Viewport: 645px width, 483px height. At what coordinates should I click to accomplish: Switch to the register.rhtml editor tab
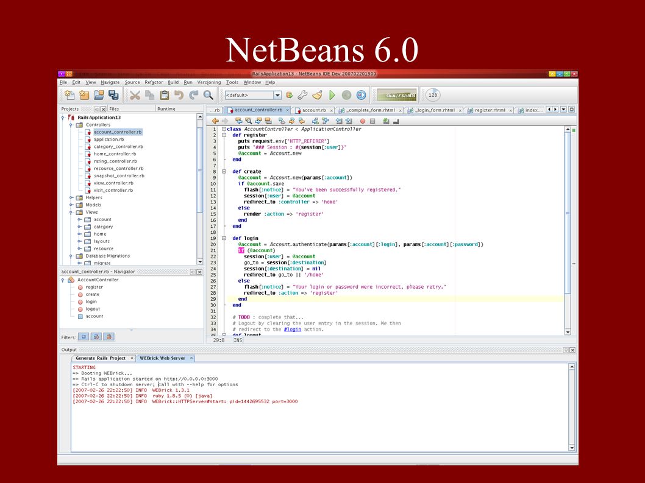click(490, 110)
